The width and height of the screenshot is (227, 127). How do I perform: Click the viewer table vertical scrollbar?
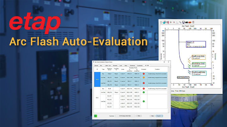tap(168, 90)
